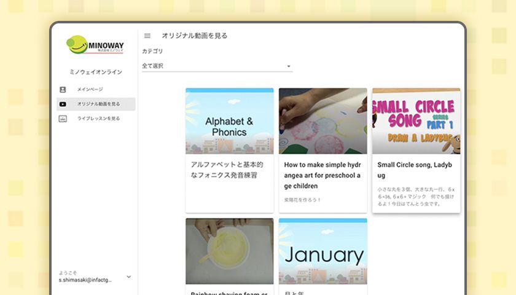Click the s.shimasaki@infactg... account email
The image size is (516, 295).
85,280
